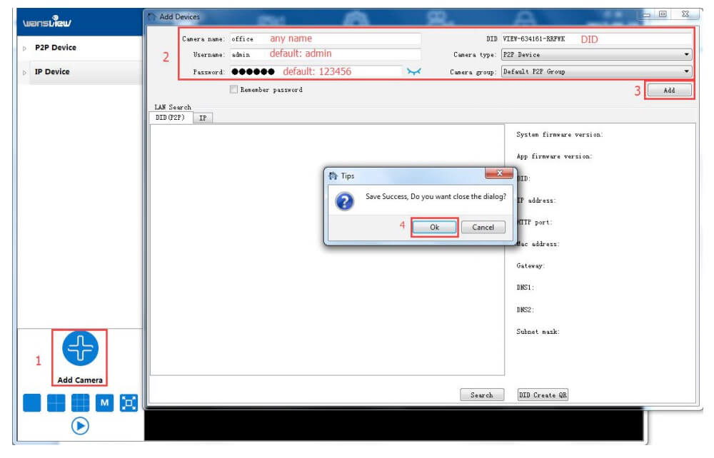Click the Username input field
The height and width of the screenshot is (458, 714).
(x=325, y=55)
